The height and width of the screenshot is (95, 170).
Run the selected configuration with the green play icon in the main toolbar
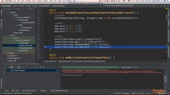(x=137, y=6)
